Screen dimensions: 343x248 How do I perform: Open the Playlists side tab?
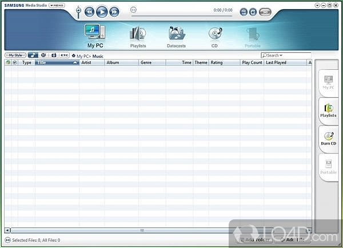point(328,110)
